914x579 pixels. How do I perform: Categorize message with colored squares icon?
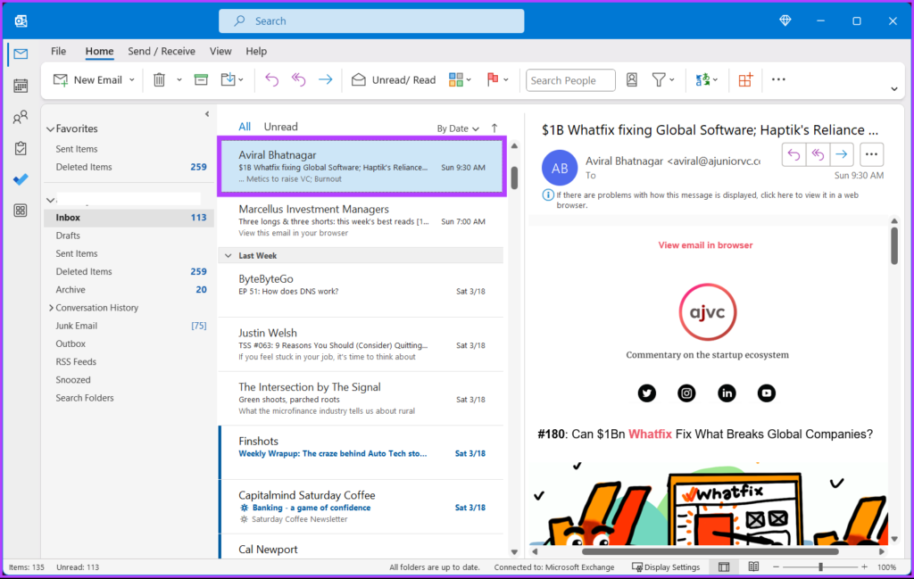click(x=456, y=79)
